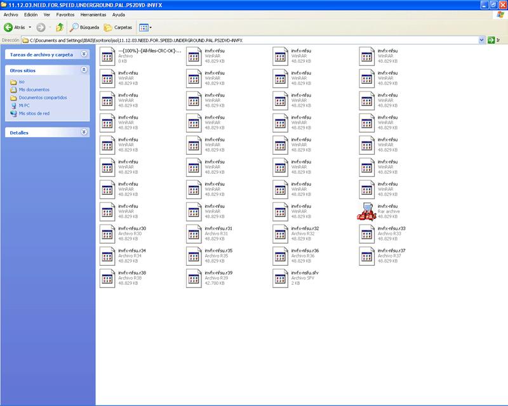Open the Ayuda menu
Viewport: 508px width, 406px height.
coord(119,15)
